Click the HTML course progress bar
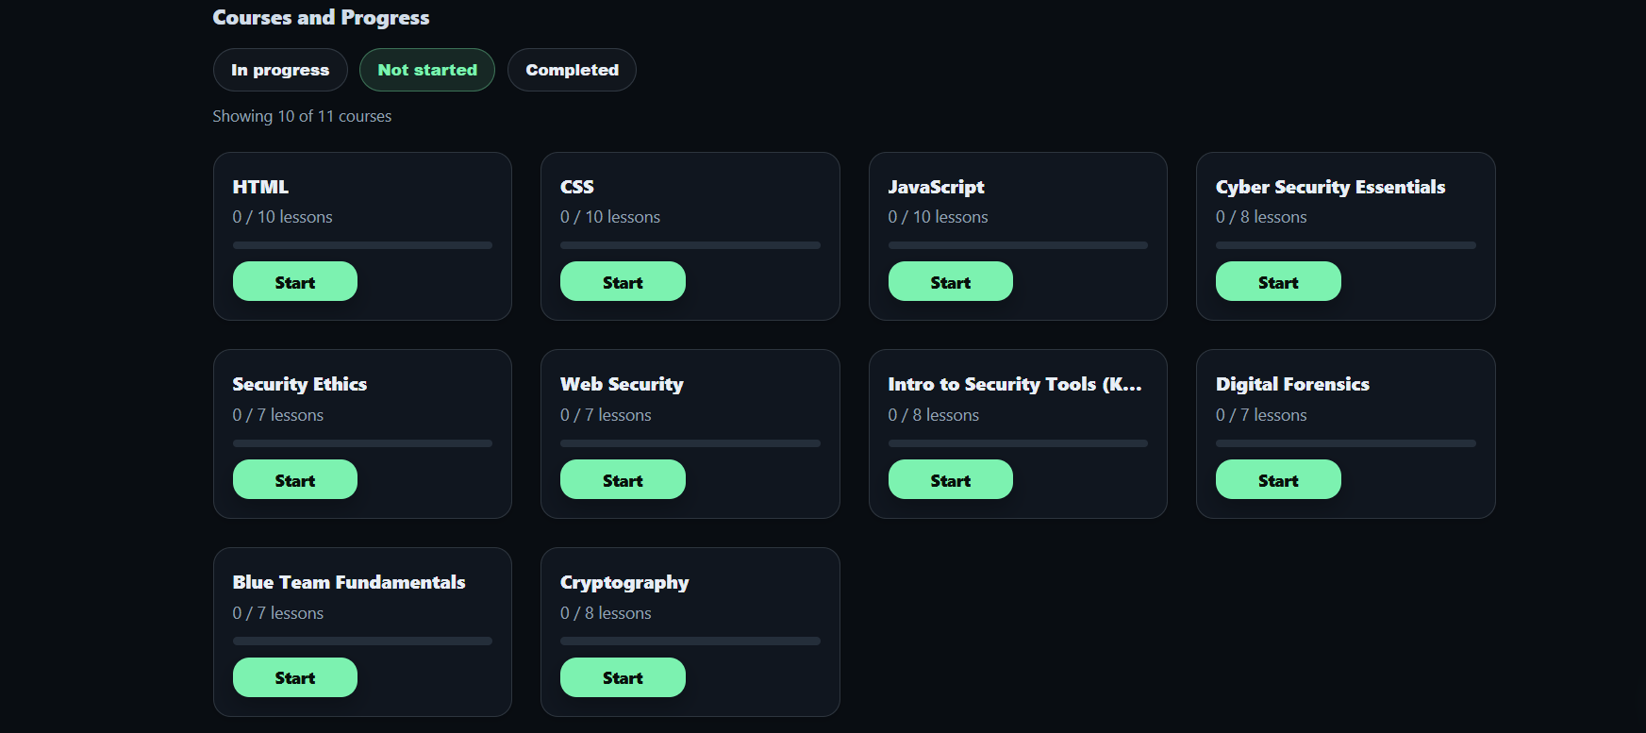The width and height of the screenshot is (1646, 733). click(362, 245)
